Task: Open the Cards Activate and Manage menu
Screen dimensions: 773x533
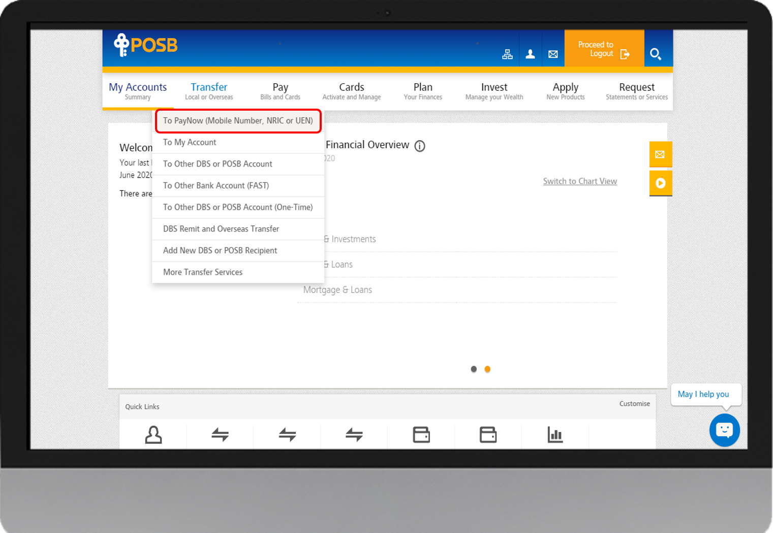Action: click(x=352, y=91)
